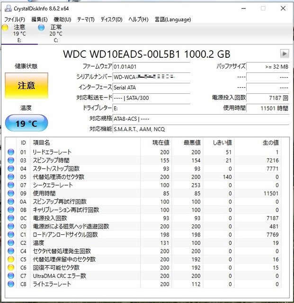The width and height of the screenshot is (294, 303).
Task: Click the buffer size field >= 32 MB
Action: tap(268, 67)
